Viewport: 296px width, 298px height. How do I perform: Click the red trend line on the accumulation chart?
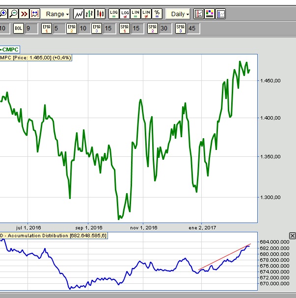tap(226, 256)
